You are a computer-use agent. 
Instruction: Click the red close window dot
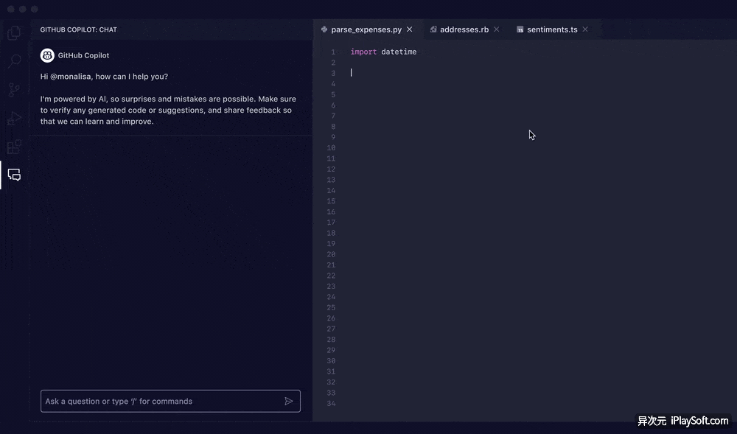tap(11, 9)
